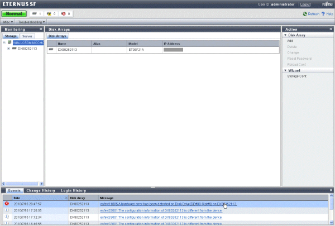The height and width of the screenshot is (226, 335).
Task: Click the server icon at the tree root
Action: [9, 42]
